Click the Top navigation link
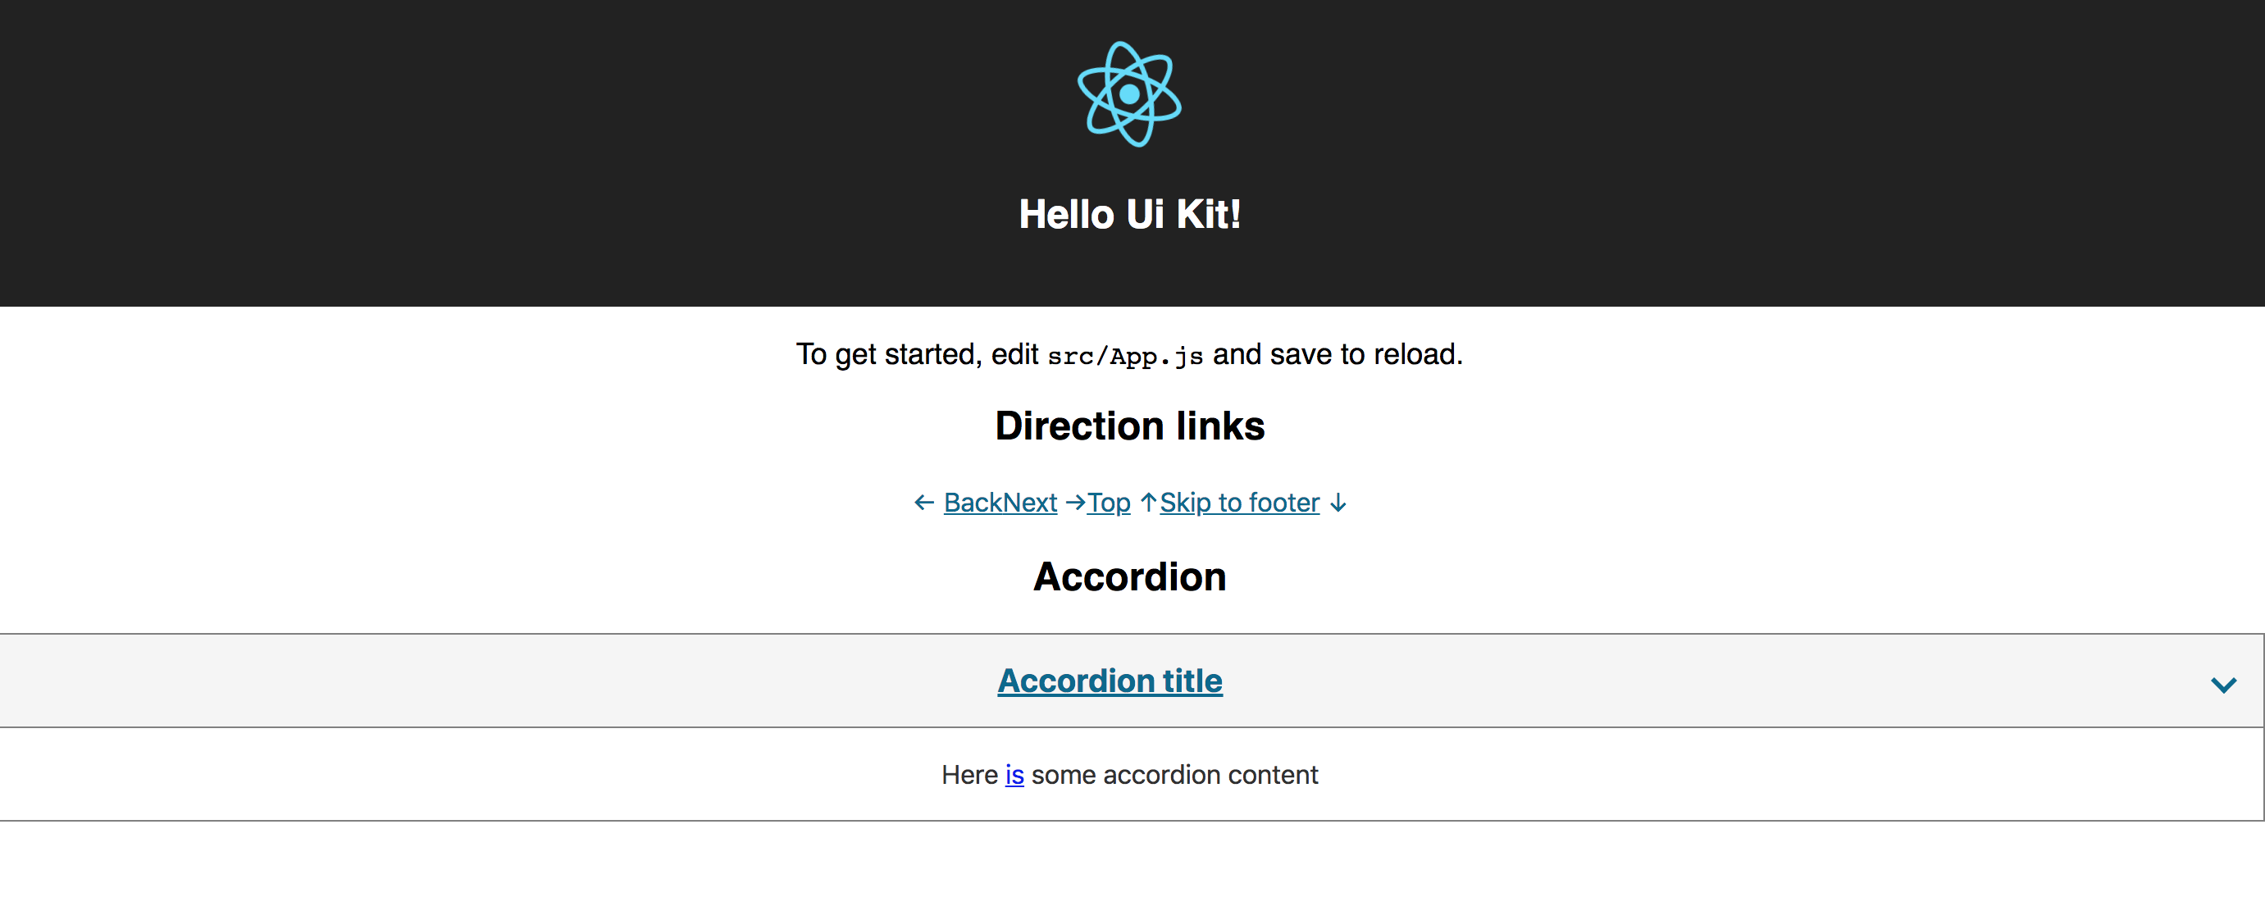The image size is (2265, 920). (x=1108, y=502)
